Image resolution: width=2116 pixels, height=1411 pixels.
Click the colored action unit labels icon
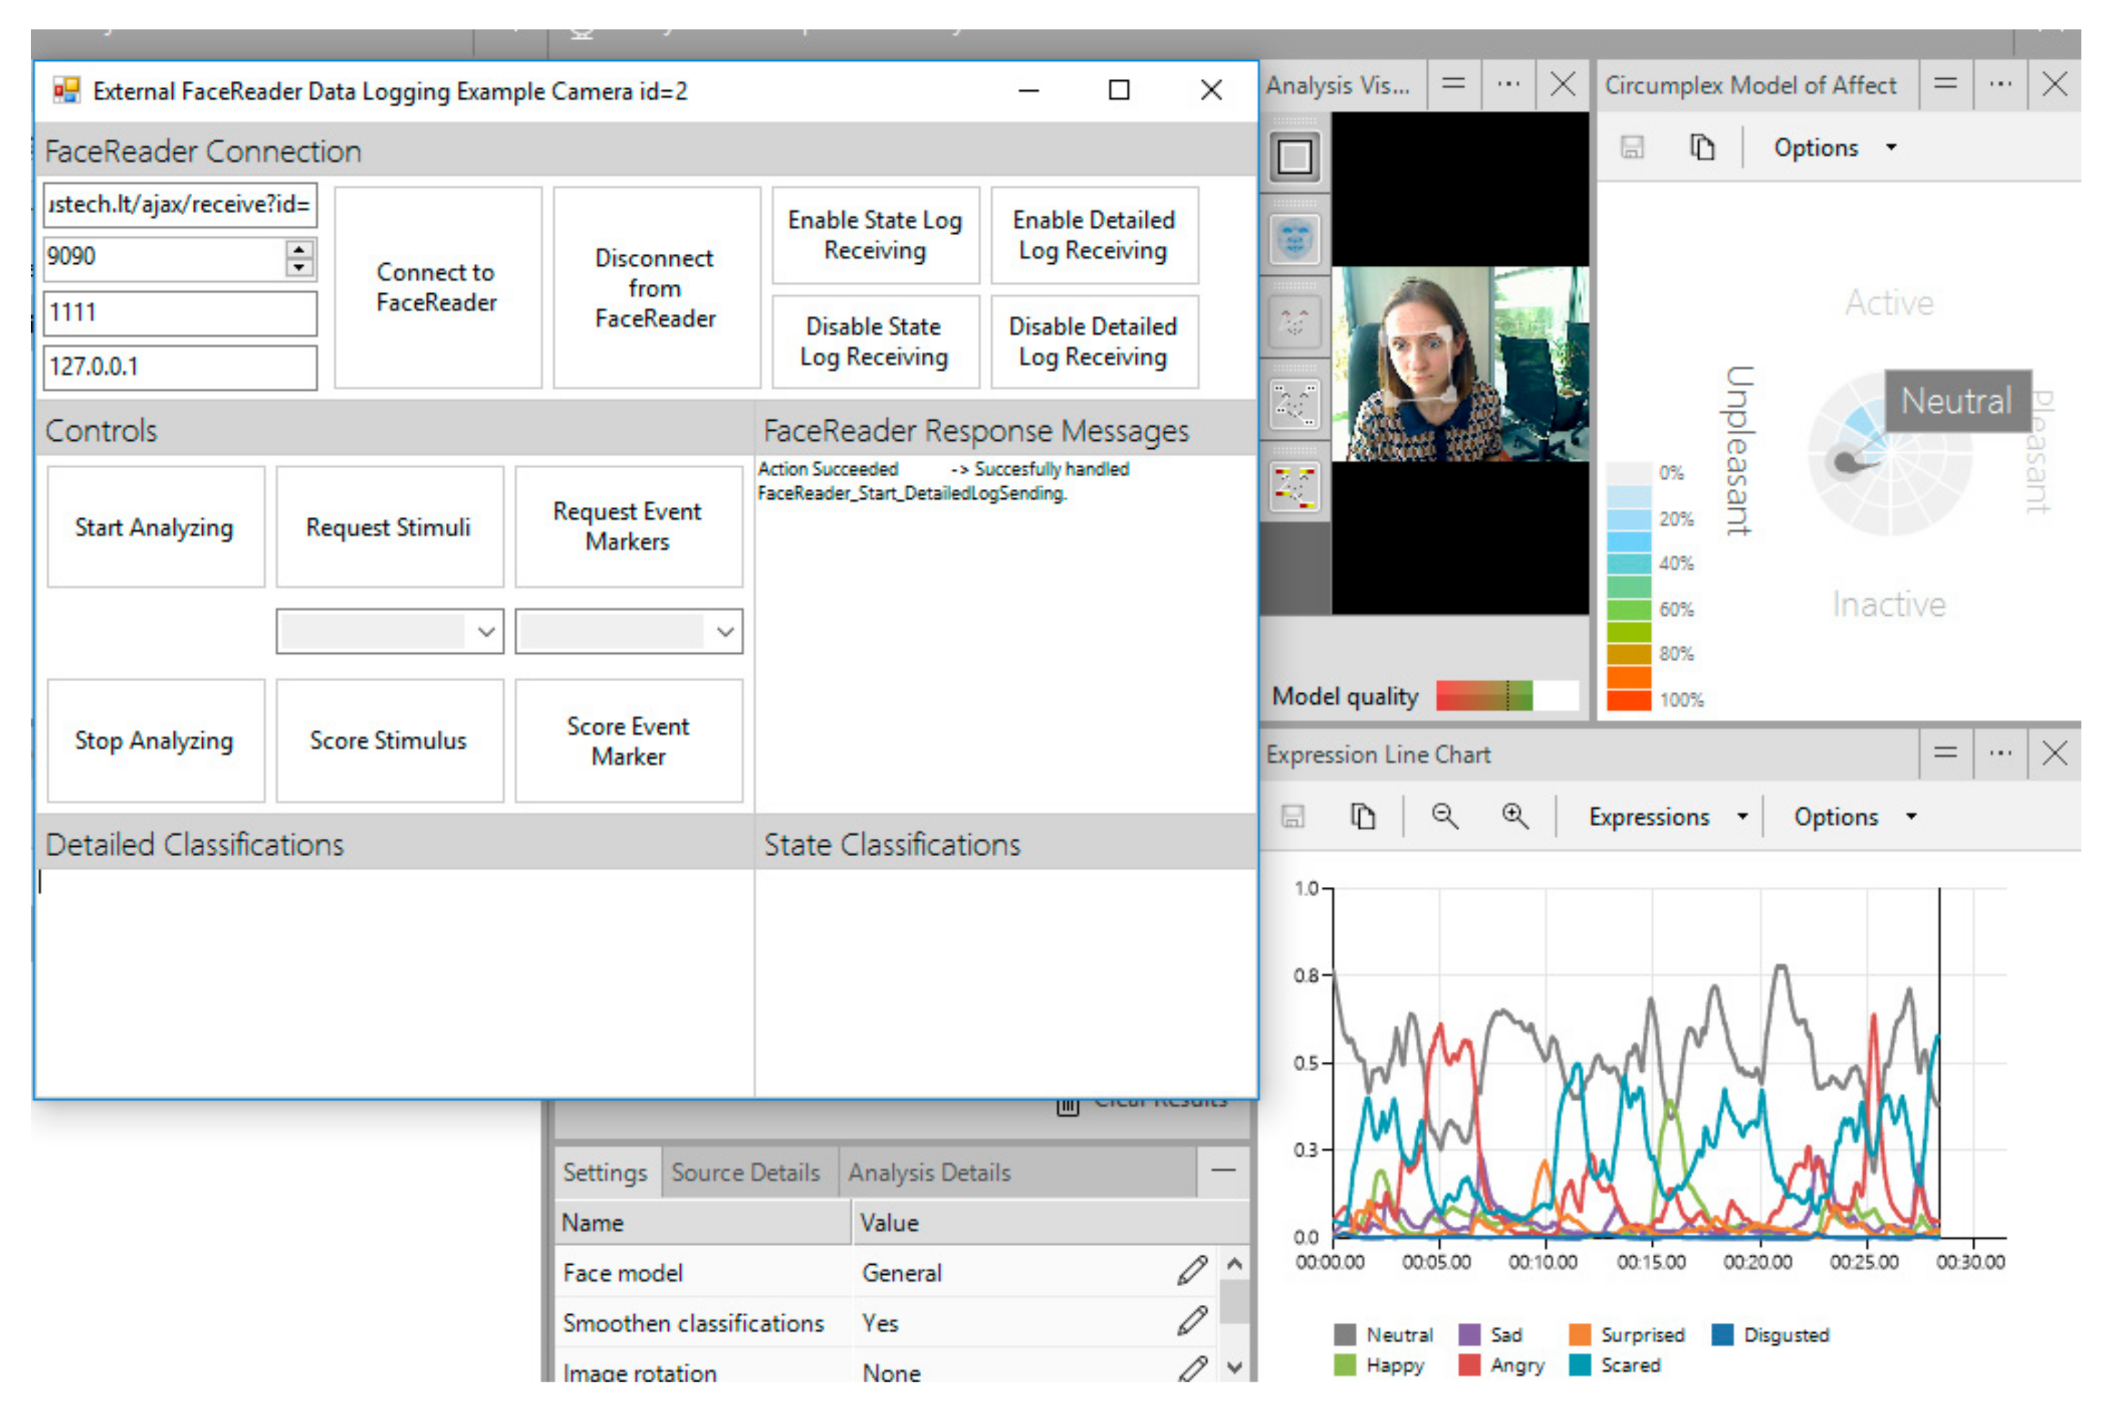1294,486
